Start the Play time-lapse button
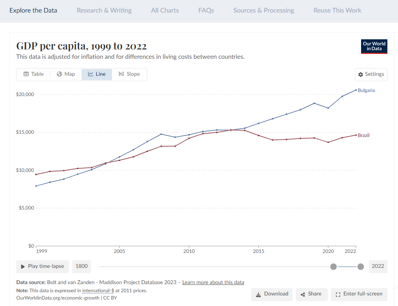Screen dimensions: 398x306 click(x=43, y=266)
